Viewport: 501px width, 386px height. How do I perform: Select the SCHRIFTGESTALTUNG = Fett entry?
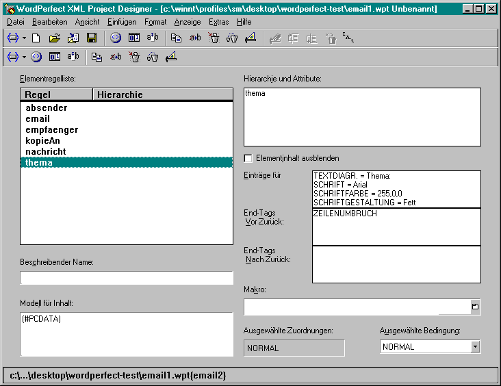[x=364, y=203]
